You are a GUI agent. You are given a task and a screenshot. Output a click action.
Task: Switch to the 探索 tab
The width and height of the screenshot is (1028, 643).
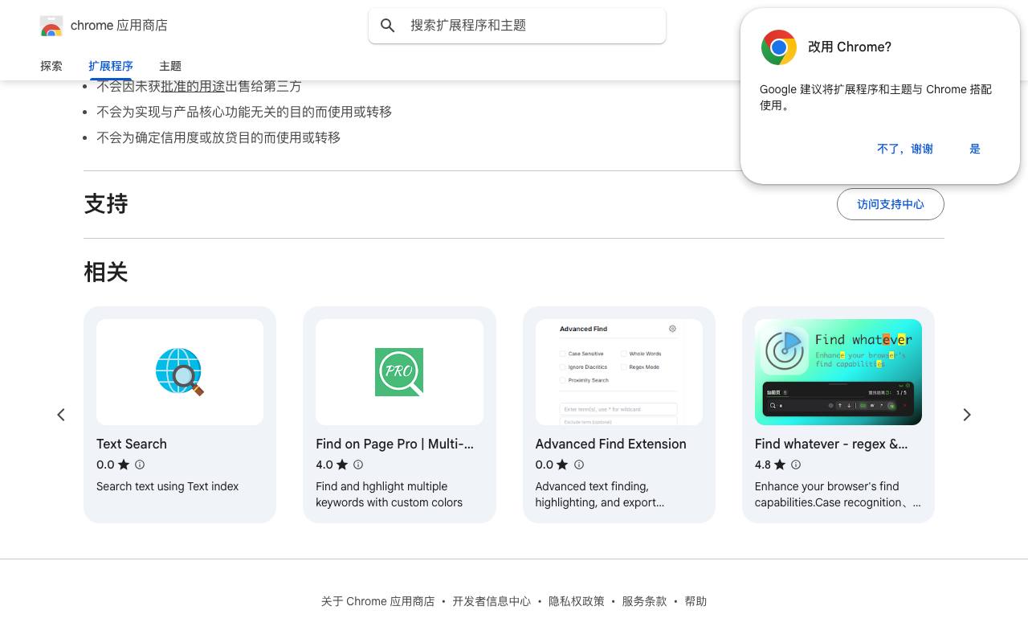pos(51,66)
